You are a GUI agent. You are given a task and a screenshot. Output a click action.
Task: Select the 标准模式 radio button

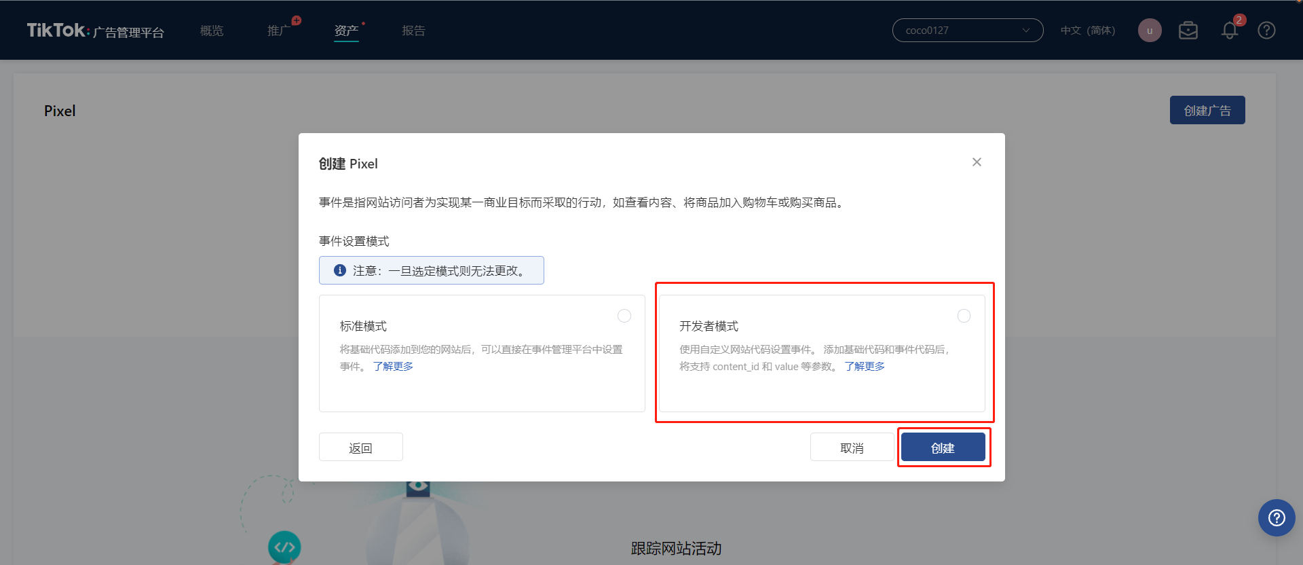[624, 316]
